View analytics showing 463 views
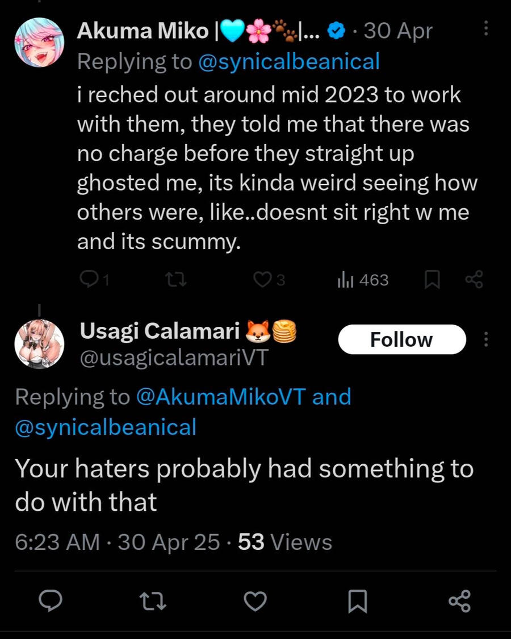Image resolution: width=511 pixels, height=639 pixels. coord(363,279)
